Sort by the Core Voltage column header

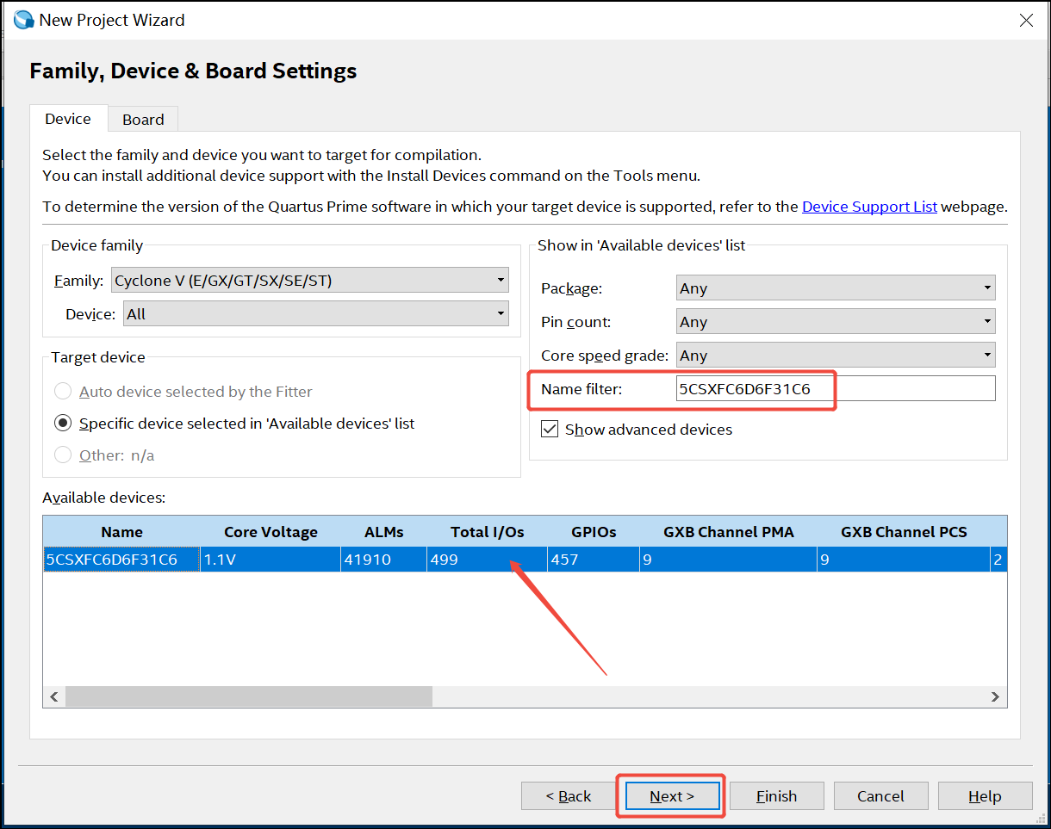click(271, 532)
